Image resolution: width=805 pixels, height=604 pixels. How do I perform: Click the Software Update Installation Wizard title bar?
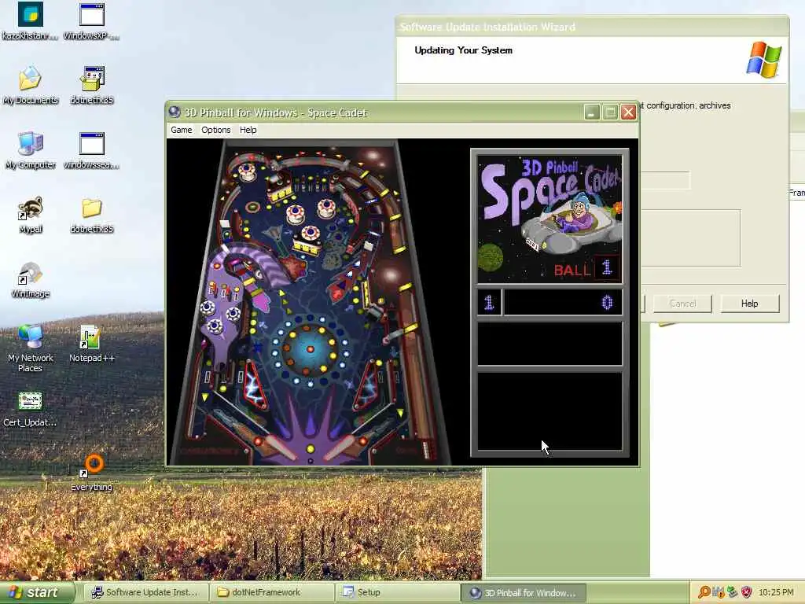click(592, 27)
